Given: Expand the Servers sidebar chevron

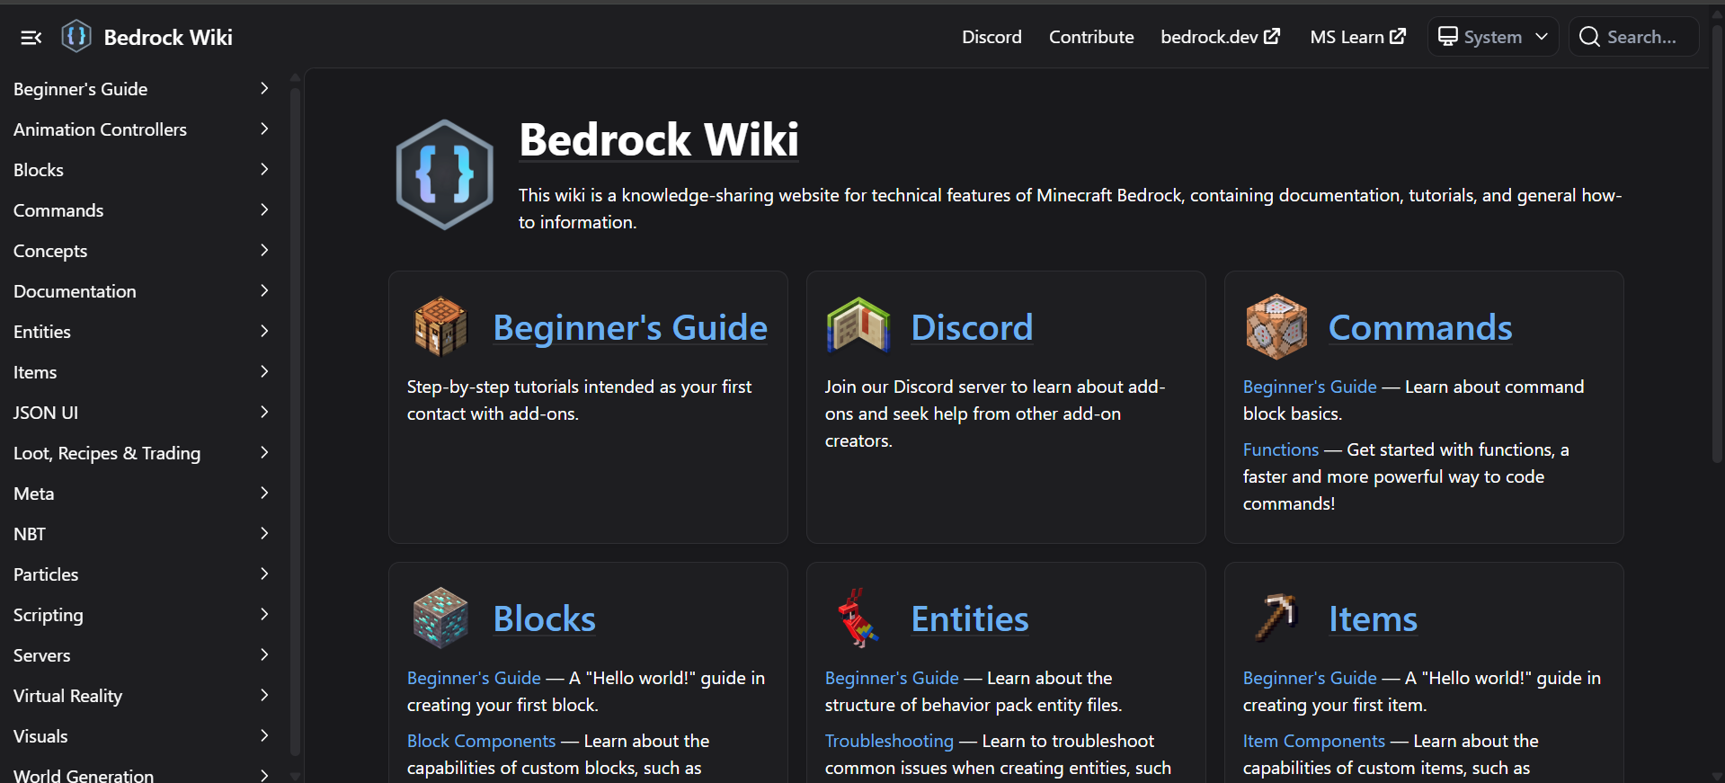Looking at the screenshot, I should (x=264, y=654).
